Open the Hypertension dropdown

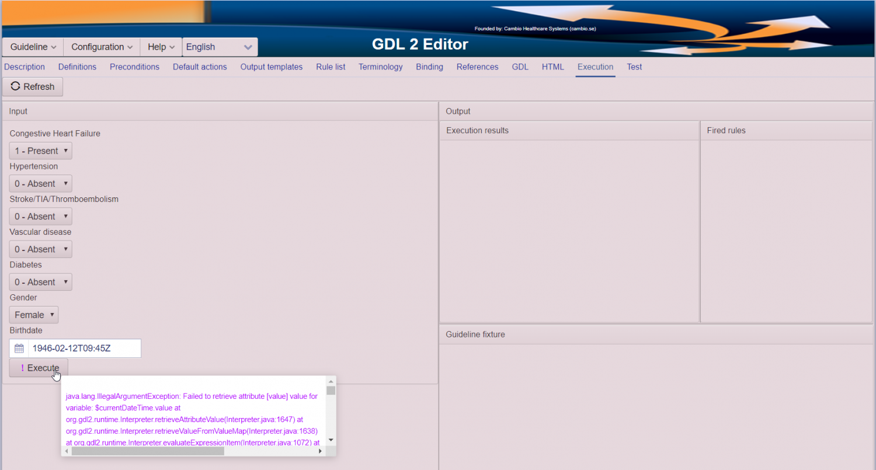(x=41, y=183)
